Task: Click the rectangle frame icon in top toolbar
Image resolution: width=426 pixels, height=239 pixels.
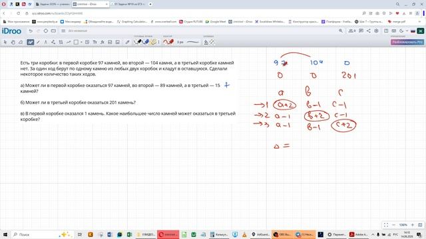Action: coord(53,31)
